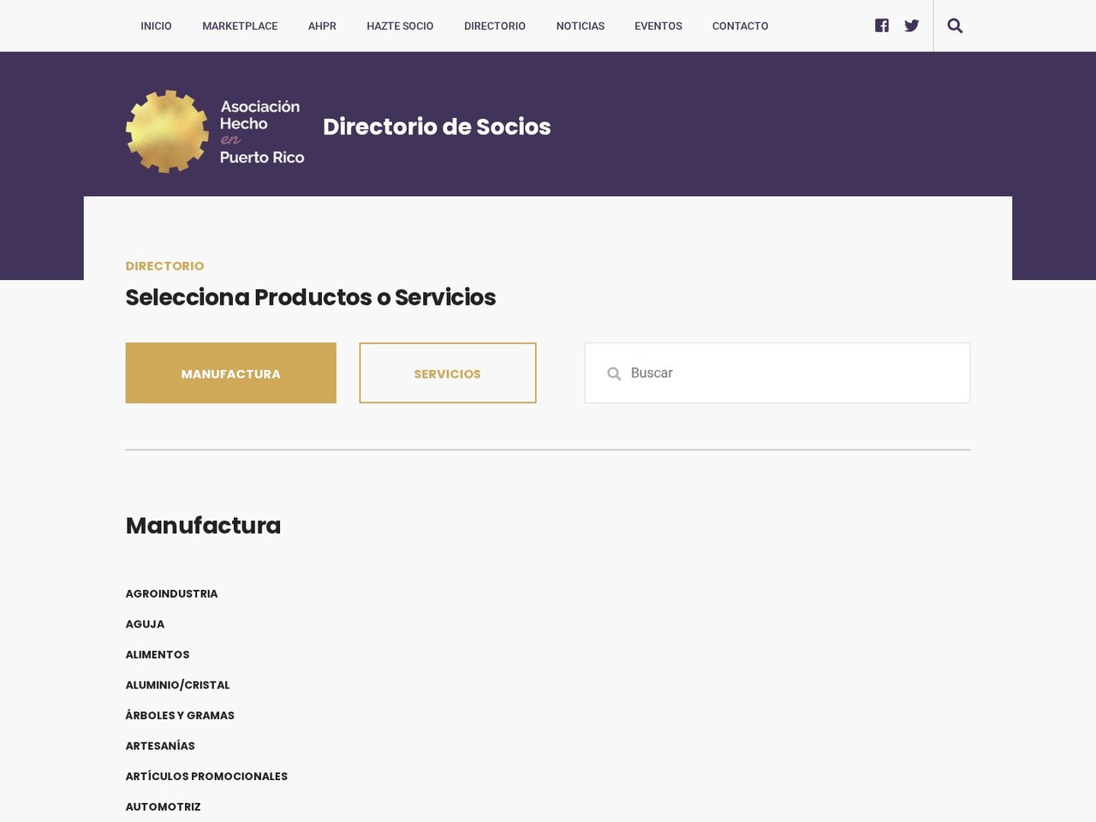Open the MARKETPLACE menu item
Image resolution: width=1096 pixels, height=822 pixels.
[x=240, y=26]
